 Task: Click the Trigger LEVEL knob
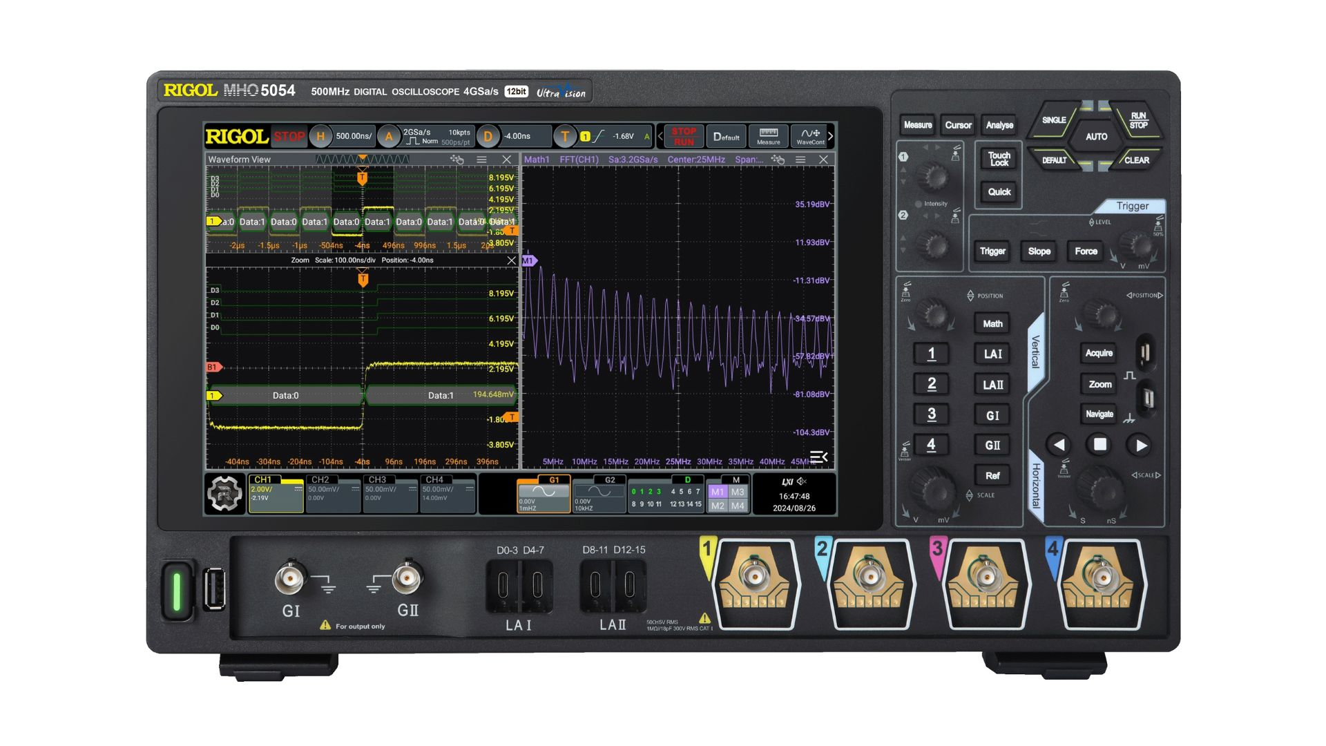[1135, 246]
